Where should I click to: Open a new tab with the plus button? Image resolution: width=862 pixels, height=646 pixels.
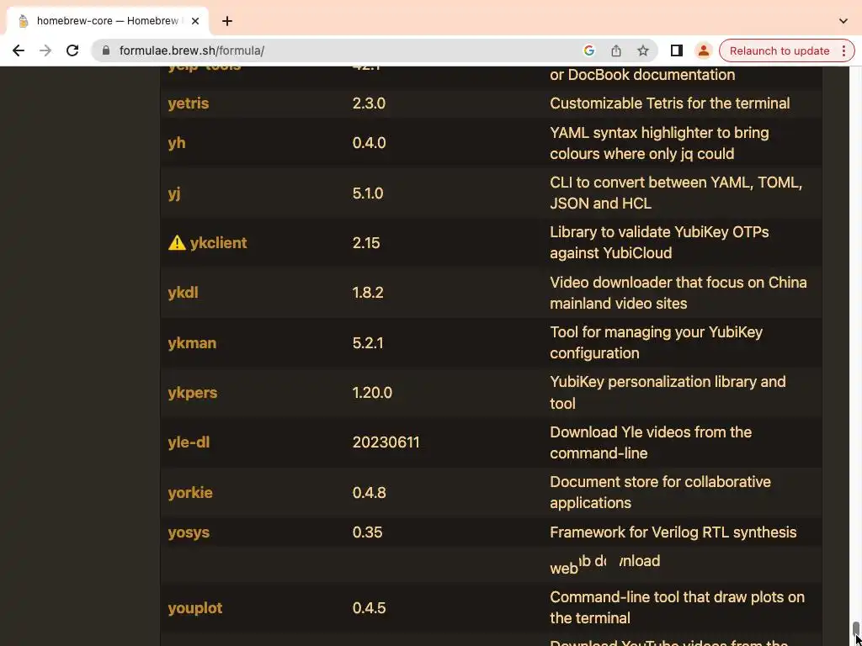[x=227, y=21]
